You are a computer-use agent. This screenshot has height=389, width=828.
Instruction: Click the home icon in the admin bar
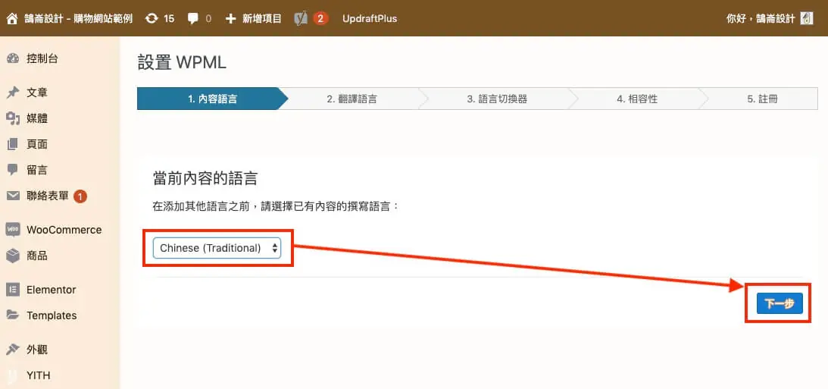coord(13,18)
